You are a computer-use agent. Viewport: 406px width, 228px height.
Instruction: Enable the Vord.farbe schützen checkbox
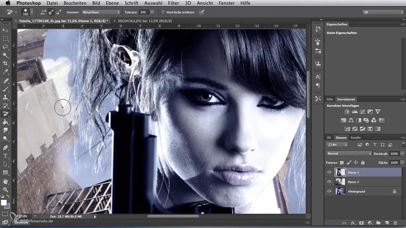coord(163,12)
